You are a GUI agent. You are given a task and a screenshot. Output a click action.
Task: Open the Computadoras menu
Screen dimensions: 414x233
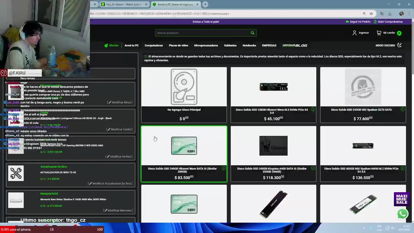pyautogui.click(x=154, y=45)
